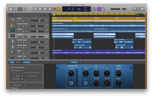The width and height of the screenshot is (153, 98).
Task: Solo the Acoustic Guitar track with headphones
Action: click(21, 26)
